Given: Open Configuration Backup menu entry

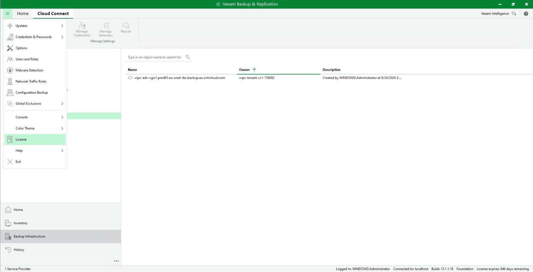Looking at the screenshot, I should tap(35, 93).
